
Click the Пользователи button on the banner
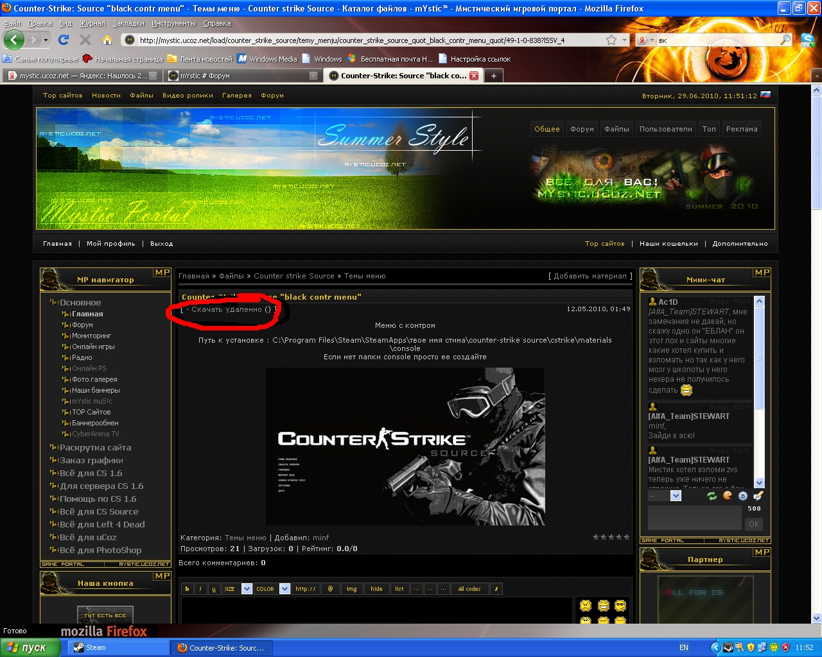pyautogui.click(x=666, y=129)
